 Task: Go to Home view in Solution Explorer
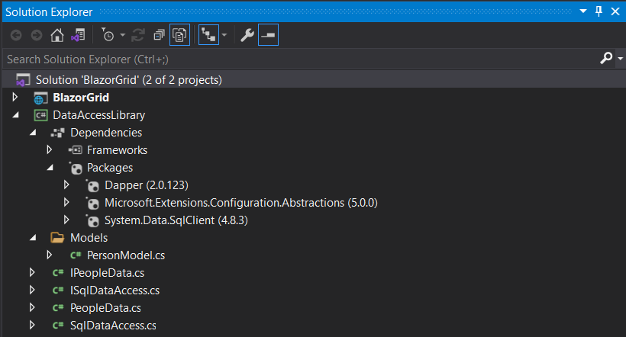pyautogui.click(x=57, y=36)
